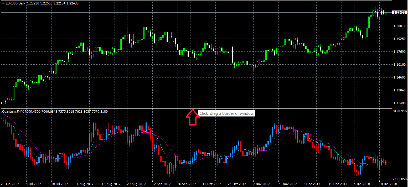408x187 pixels.
Task: Click the 1.16160 price axis label
Action: (399, 65)
